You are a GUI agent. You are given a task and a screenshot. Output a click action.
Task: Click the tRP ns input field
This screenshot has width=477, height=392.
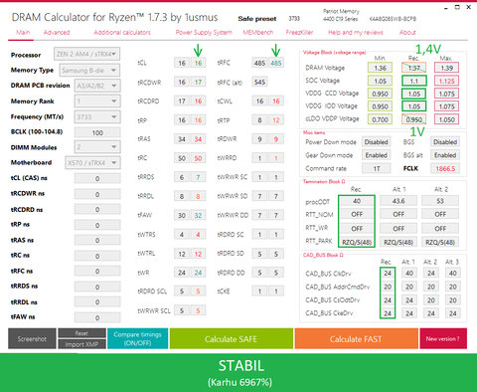(x=97, y=225)
